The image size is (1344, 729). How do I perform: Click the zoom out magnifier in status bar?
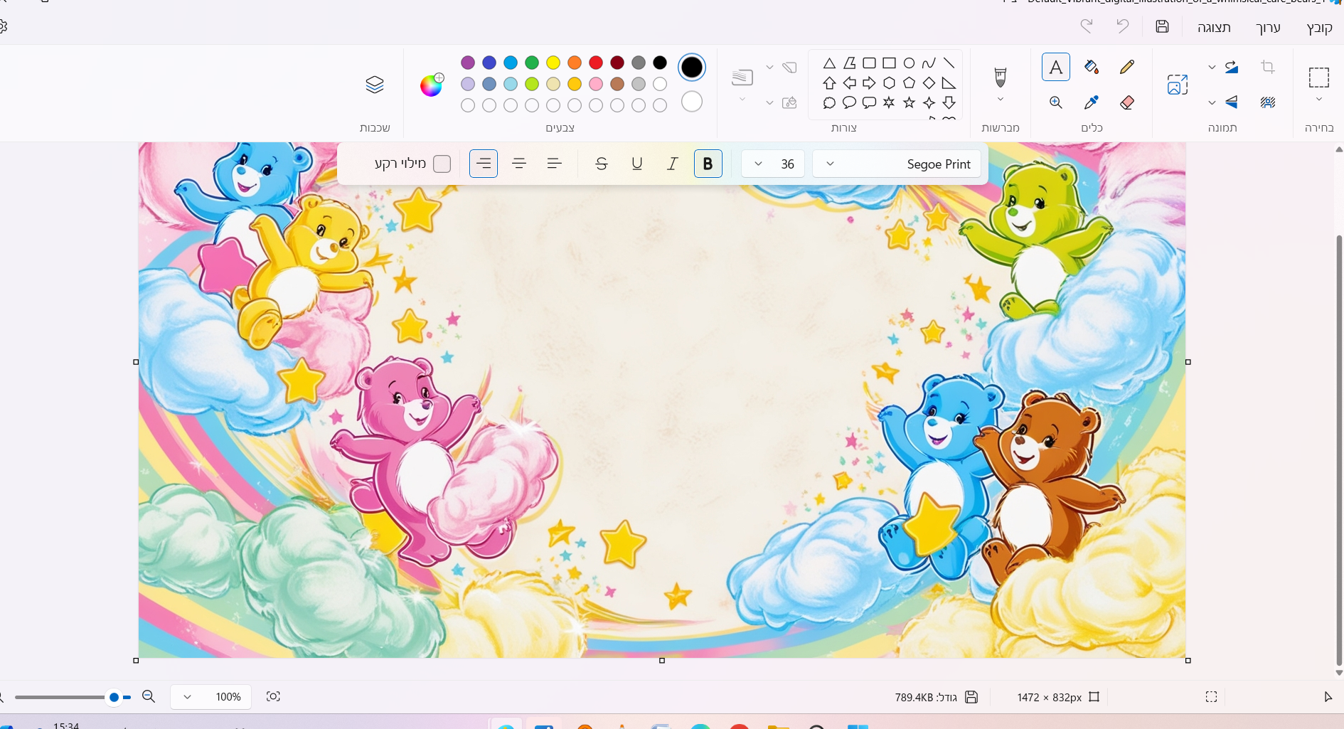149,697
